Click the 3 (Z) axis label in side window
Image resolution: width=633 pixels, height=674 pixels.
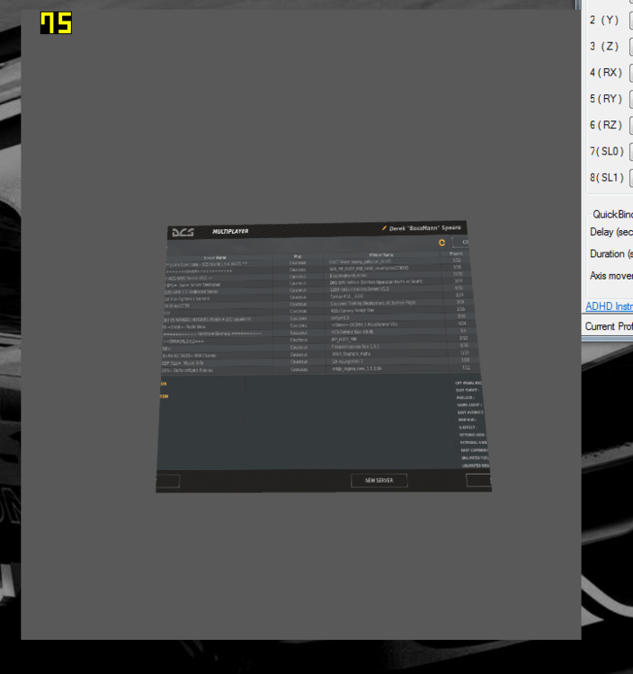click(x=603, y=47)
